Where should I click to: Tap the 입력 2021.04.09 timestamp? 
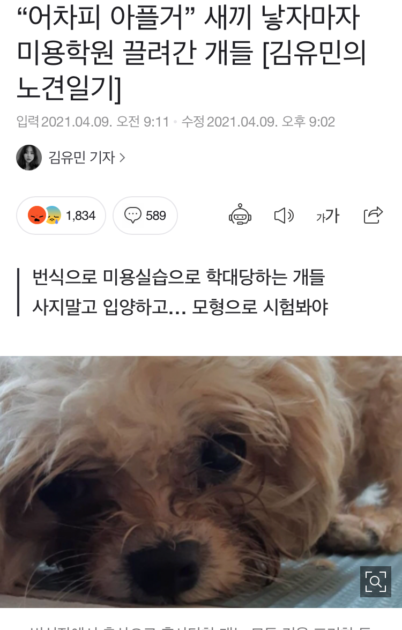[x=93, y=122]
